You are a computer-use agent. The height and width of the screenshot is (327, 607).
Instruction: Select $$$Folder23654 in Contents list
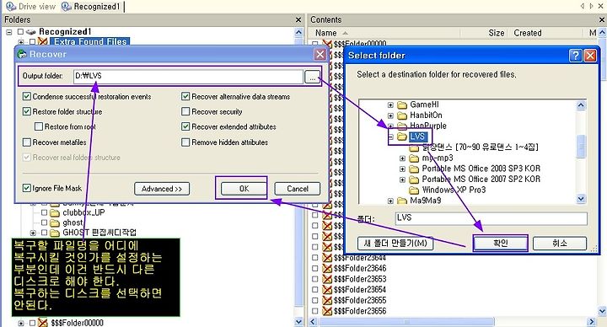tap(360, 289)
